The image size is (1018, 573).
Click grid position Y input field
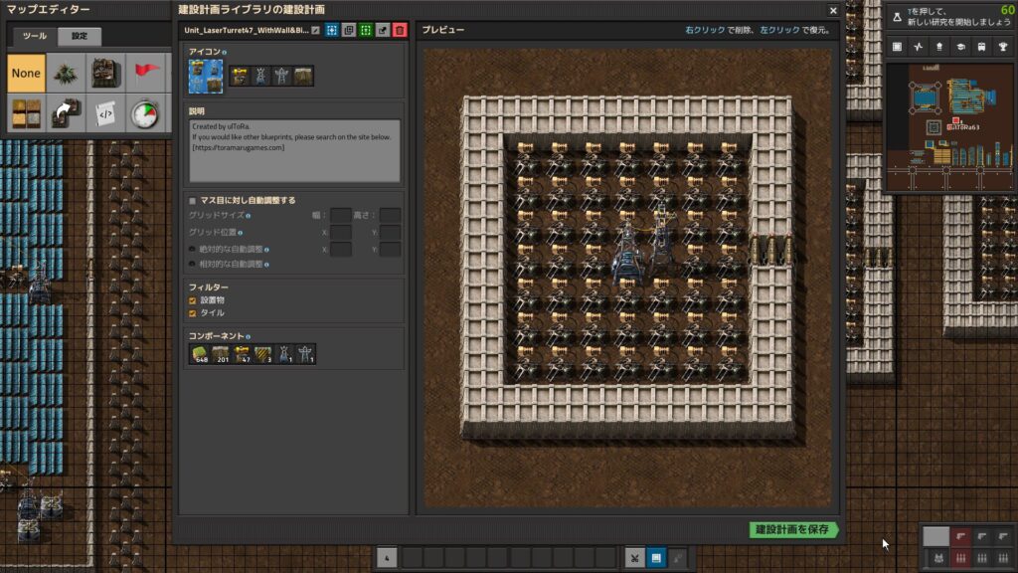(390, 232)
